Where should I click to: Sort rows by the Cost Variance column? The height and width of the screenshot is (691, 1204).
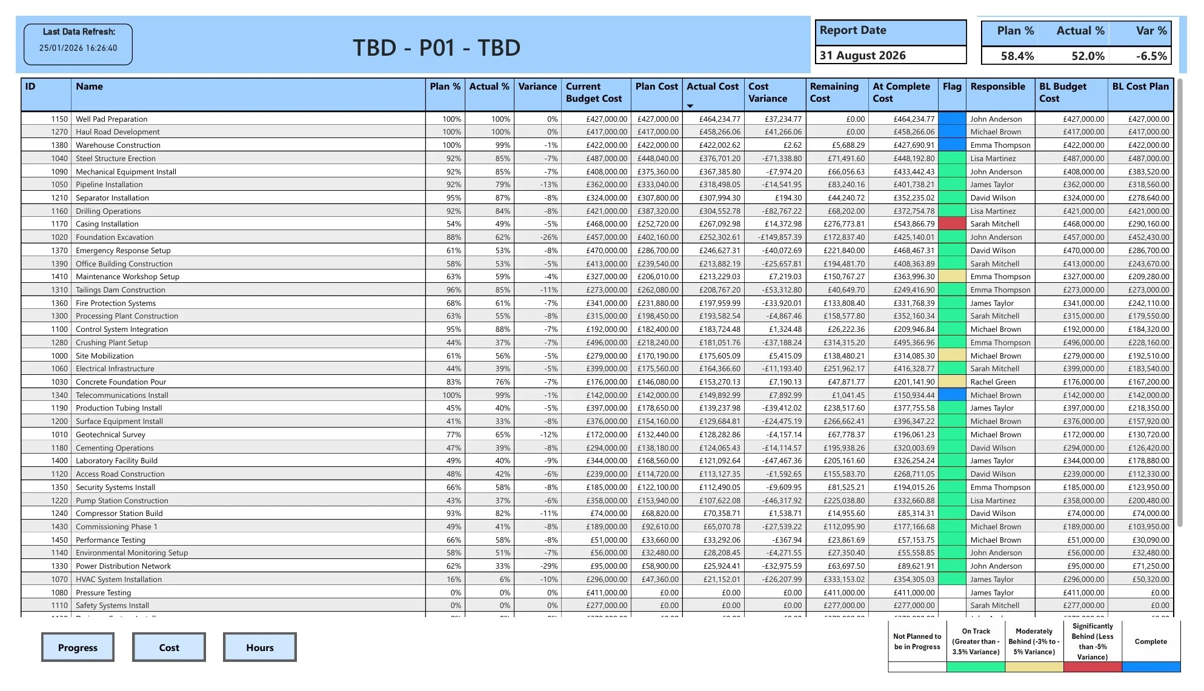pos(768,91)
